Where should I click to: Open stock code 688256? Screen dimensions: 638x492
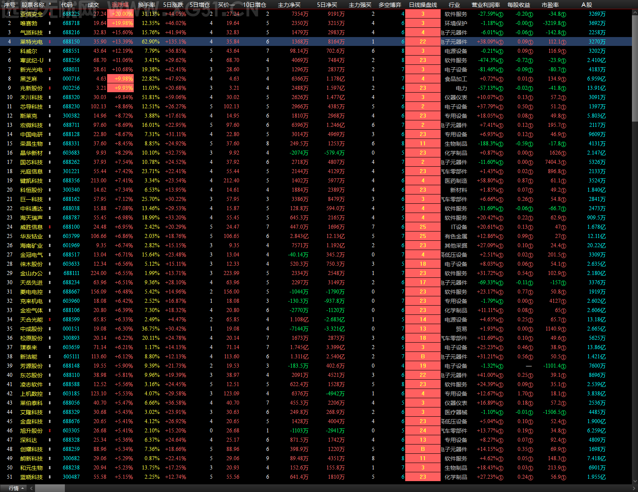[x=71, y=60]
